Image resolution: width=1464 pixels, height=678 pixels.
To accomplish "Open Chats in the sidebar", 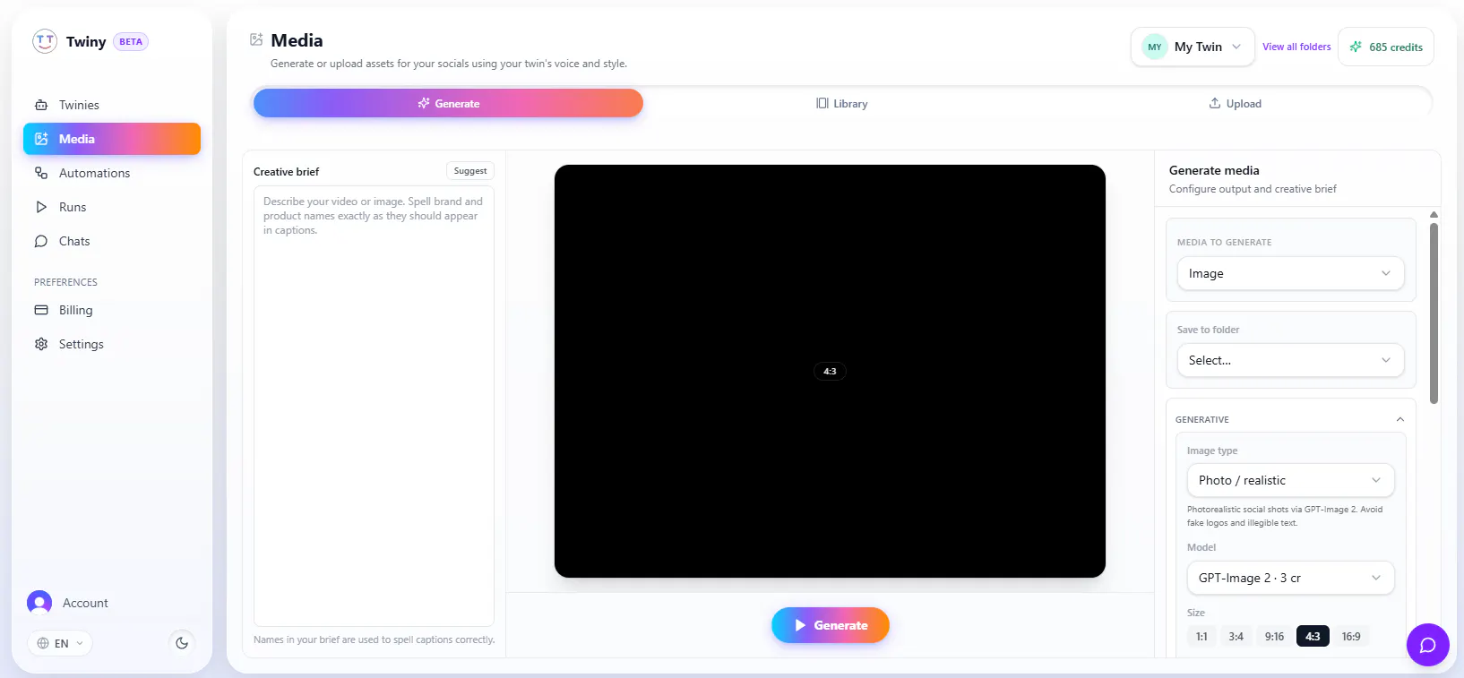I will [x=112, y=241].
